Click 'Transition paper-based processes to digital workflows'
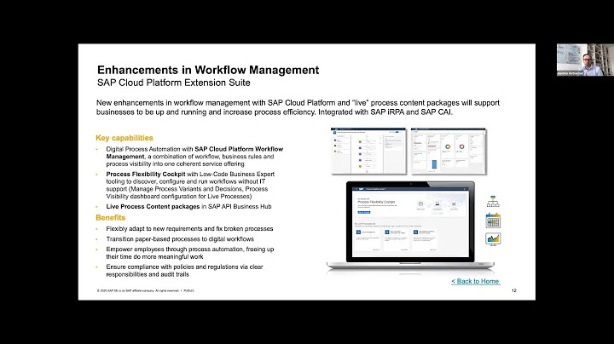The height and width of the screenshot is (344, 614). click(x=180, y=239)
